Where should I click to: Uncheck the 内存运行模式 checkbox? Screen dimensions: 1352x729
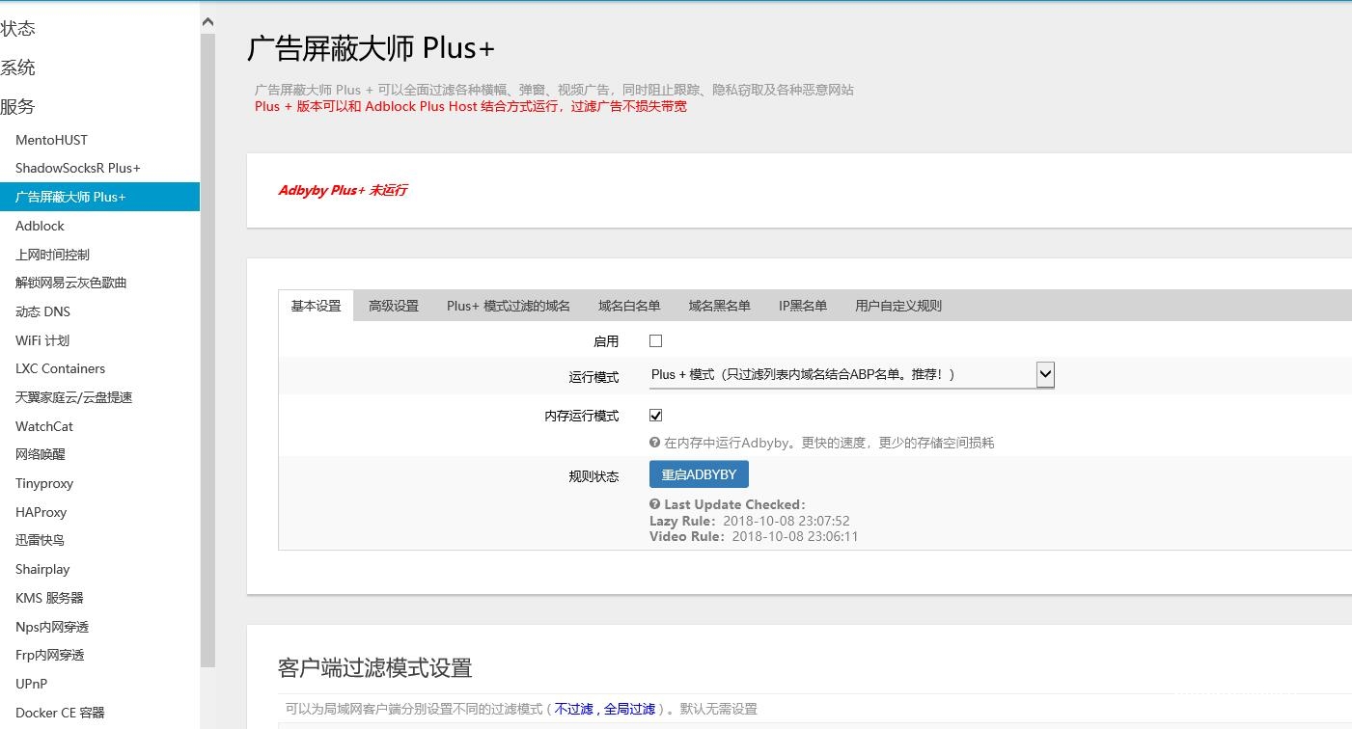[656, 416]
